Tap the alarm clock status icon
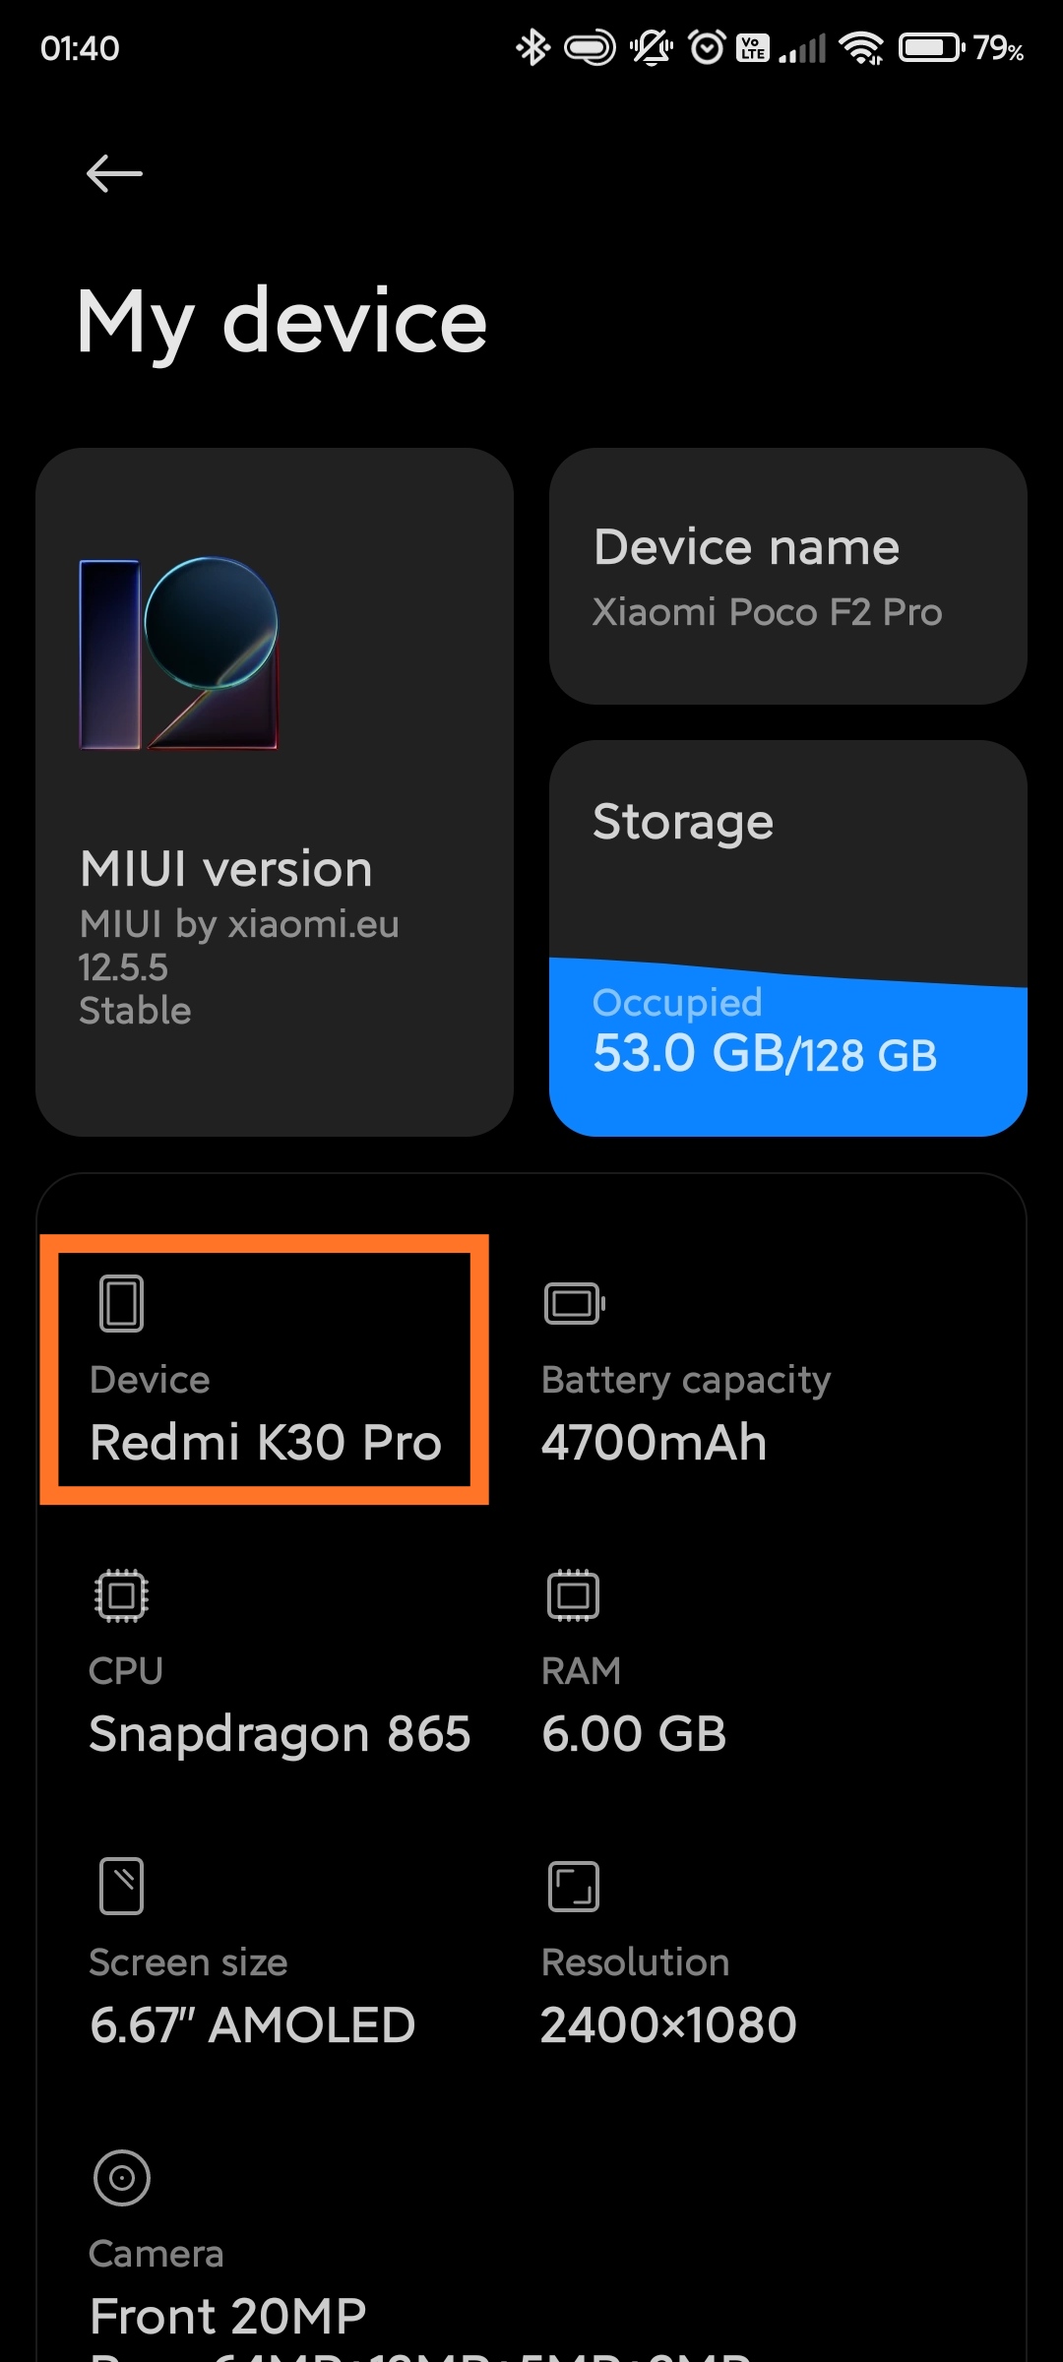1063x2362 pixels. click(707, 47)
